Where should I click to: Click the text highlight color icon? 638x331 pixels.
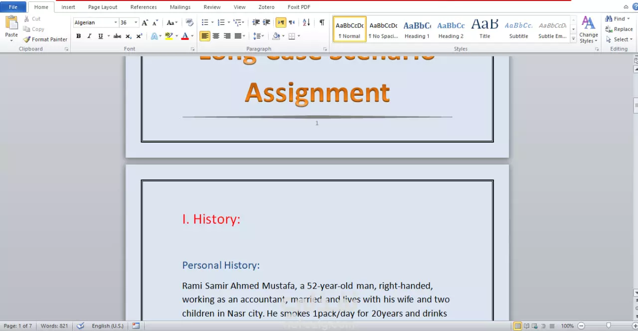pos(168,36)
